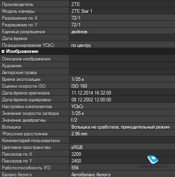
Task: Select the Настройки компонентов label
Action: pos(27,107)
